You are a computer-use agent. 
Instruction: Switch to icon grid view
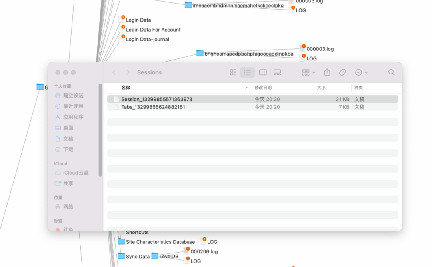[233, 72]
